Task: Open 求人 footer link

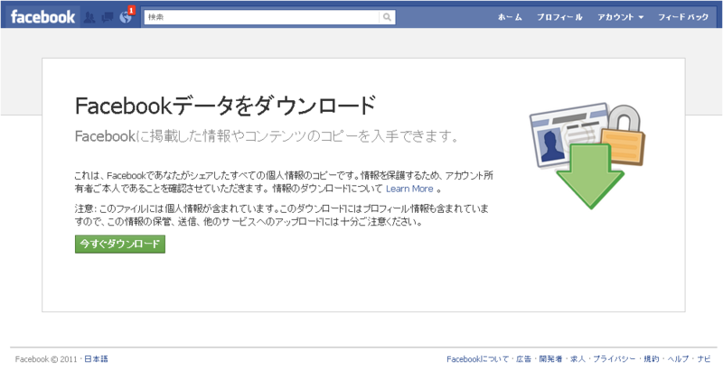Action: click(577, 359)
